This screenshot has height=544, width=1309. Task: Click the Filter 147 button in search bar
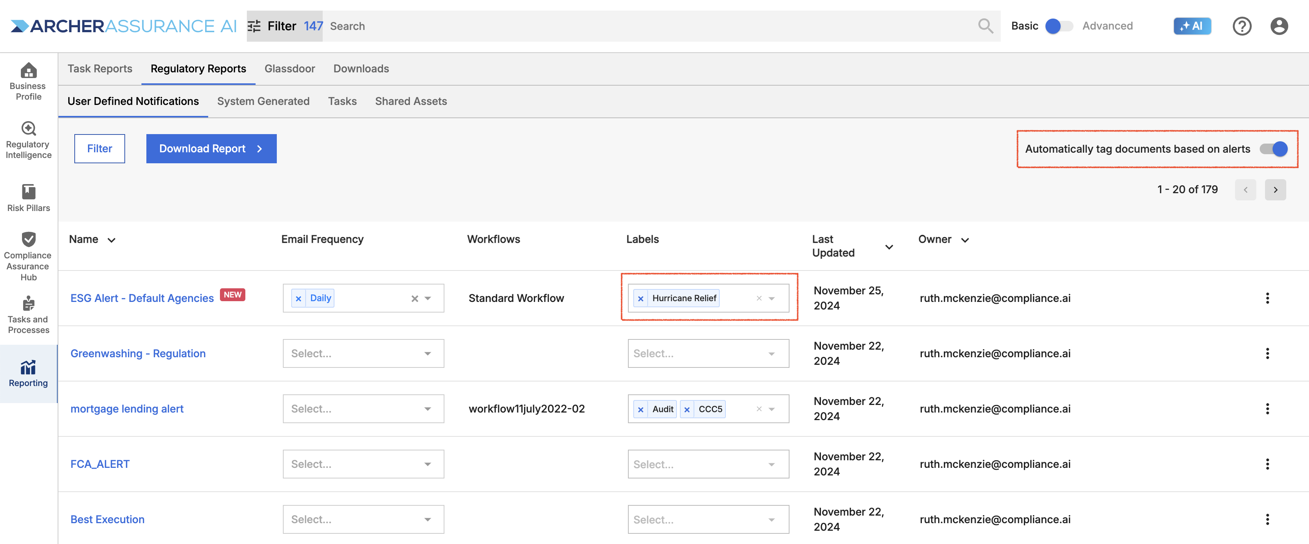[x=284, y=26]
